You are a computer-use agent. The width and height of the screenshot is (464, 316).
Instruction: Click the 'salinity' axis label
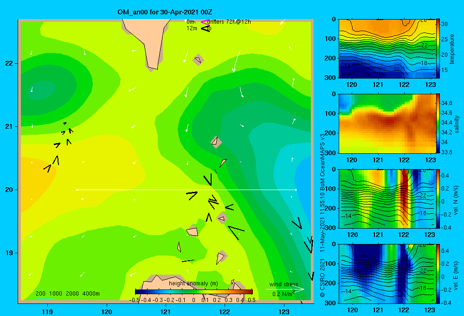(x=457, y=124)
